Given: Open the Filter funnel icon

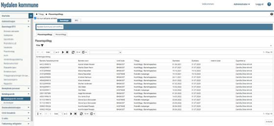Looking at the screenshot, I should [x=42, y=45].
